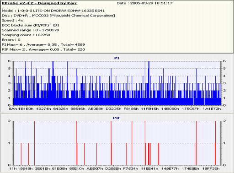Click the PIF spike near 174E8Eh
234x173 pixels.
[x=197, y=143]
